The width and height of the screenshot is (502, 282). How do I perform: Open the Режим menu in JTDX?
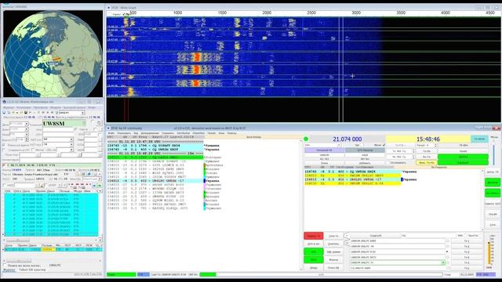211,133
